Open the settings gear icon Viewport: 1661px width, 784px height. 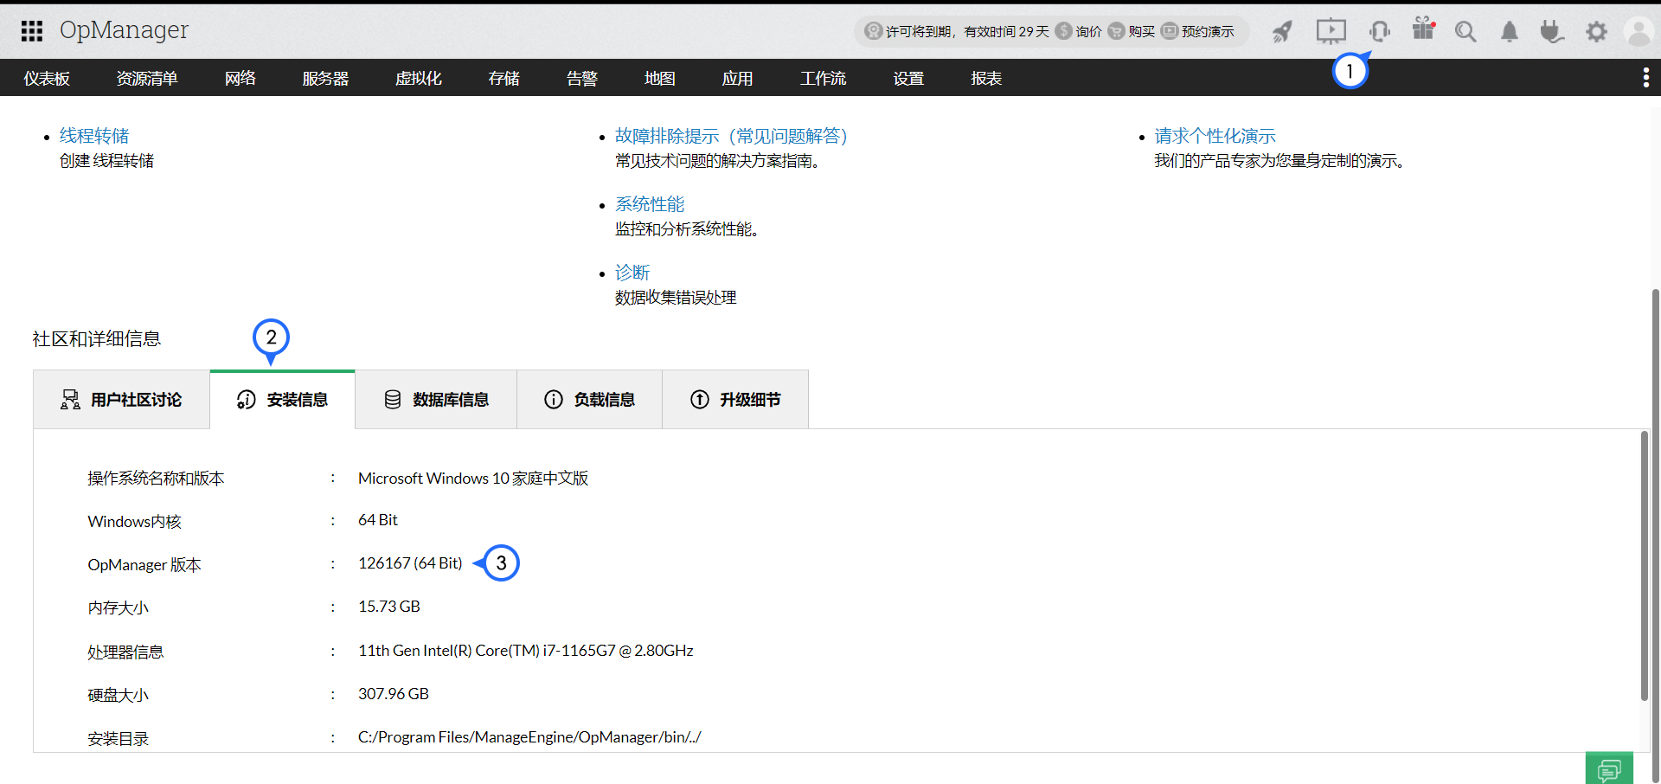coord(1596,32)
